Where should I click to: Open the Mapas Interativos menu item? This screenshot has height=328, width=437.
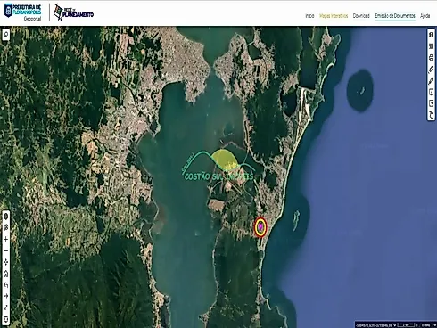point(334,16)
